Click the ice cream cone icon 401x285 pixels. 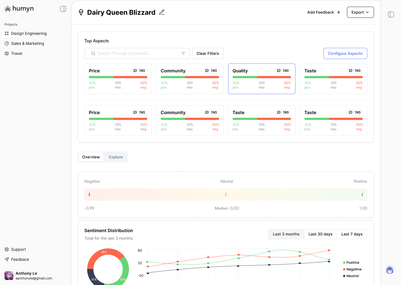point(81,12)
